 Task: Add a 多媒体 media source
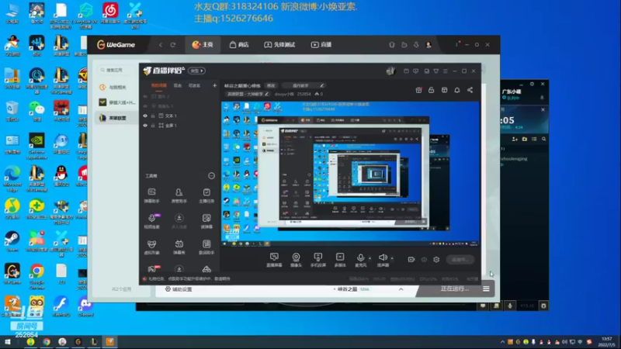point(340,260)
